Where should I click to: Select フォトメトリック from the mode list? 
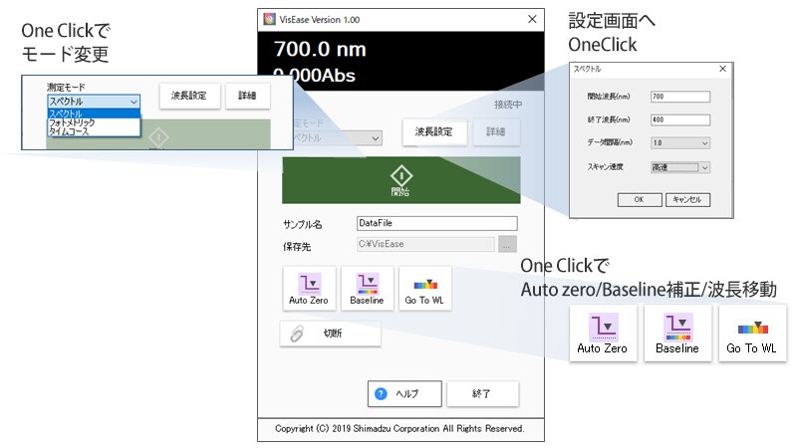(x=94, y=122)
